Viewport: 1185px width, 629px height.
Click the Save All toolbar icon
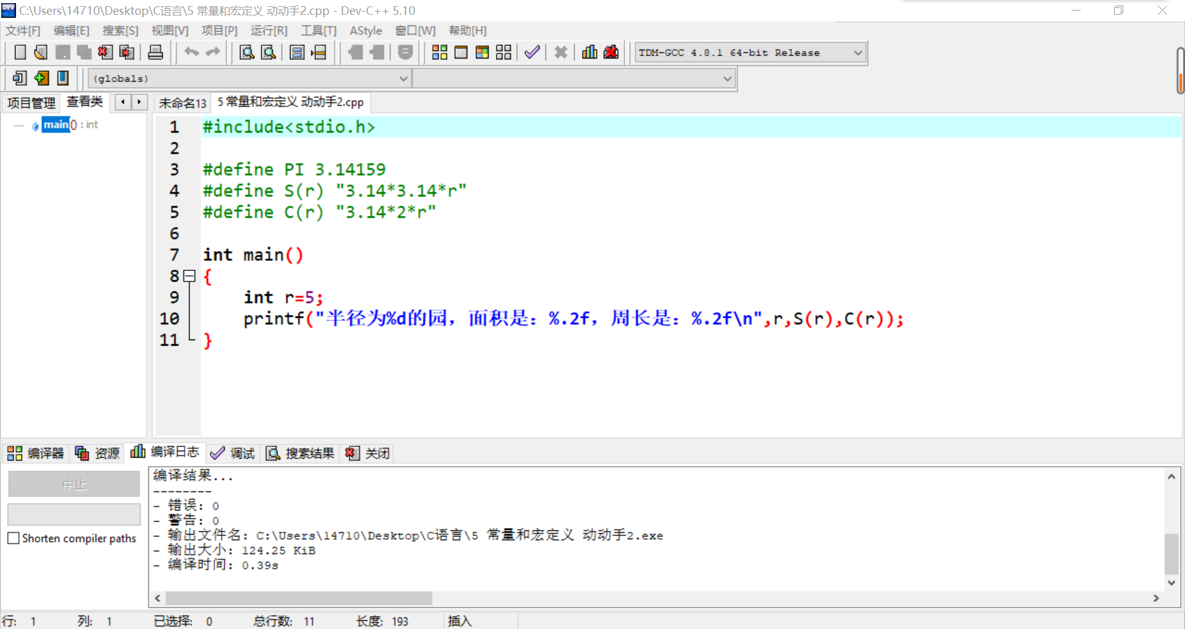(84, 52)
